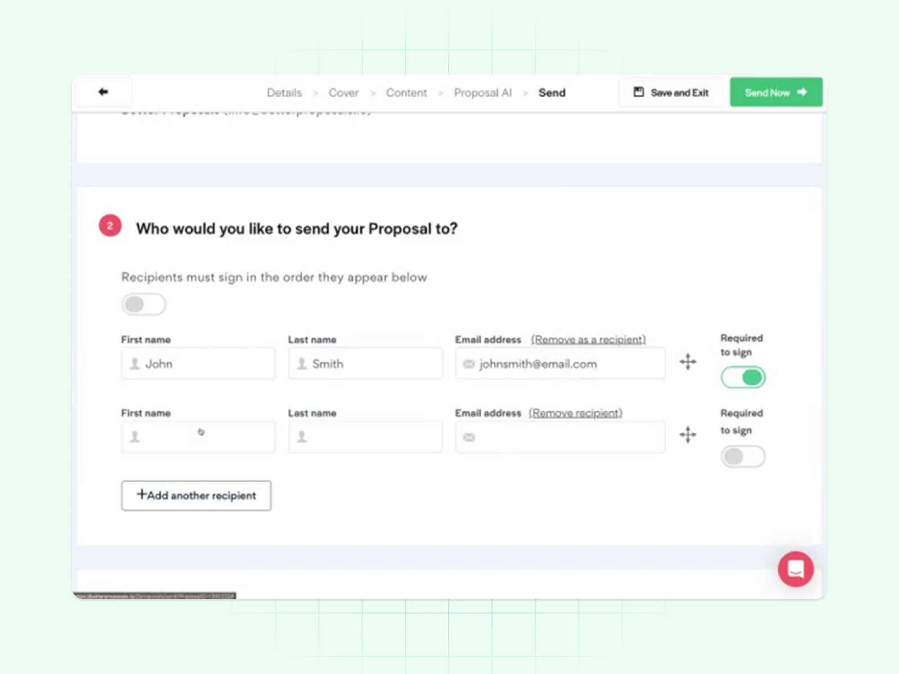Enable the recipients signing order toggle
Viewport: 899px width, 674px height.
click(144, 304)
